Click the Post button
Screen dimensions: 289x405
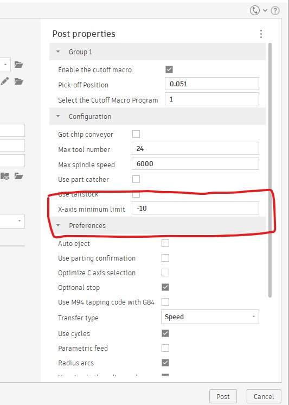[223, 396]
